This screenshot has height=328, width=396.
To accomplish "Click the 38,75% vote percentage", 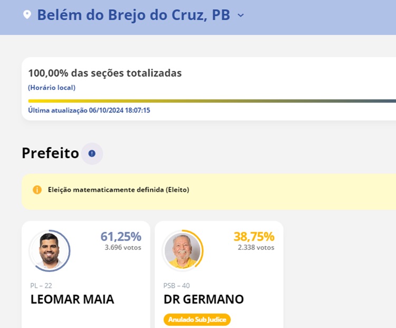I will click(254, 236).
